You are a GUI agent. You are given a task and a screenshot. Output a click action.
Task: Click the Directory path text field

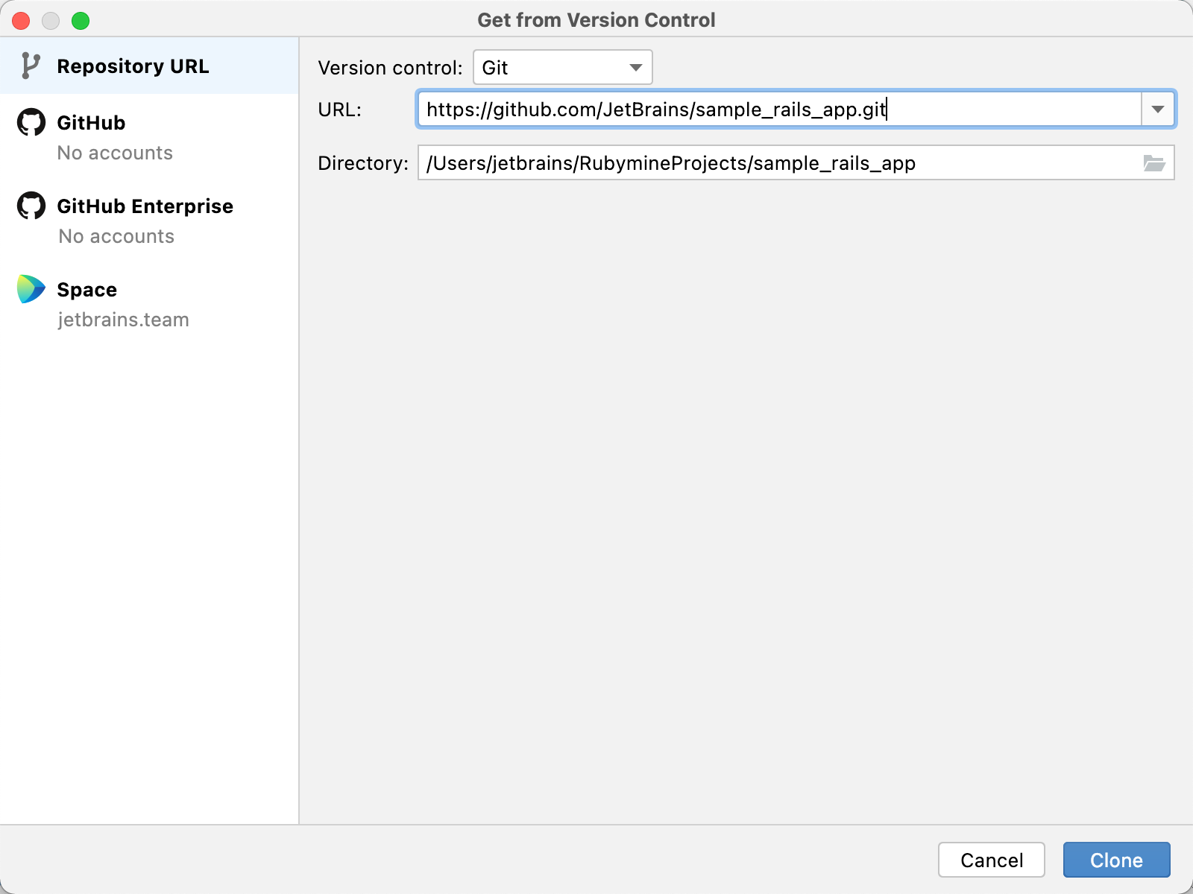pos(746,162)
